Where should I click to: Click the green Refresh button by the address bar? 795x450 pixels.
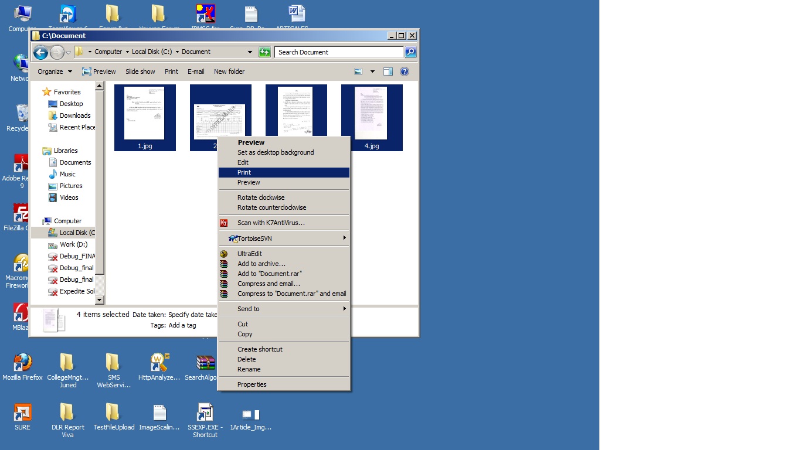click(264, 52)
